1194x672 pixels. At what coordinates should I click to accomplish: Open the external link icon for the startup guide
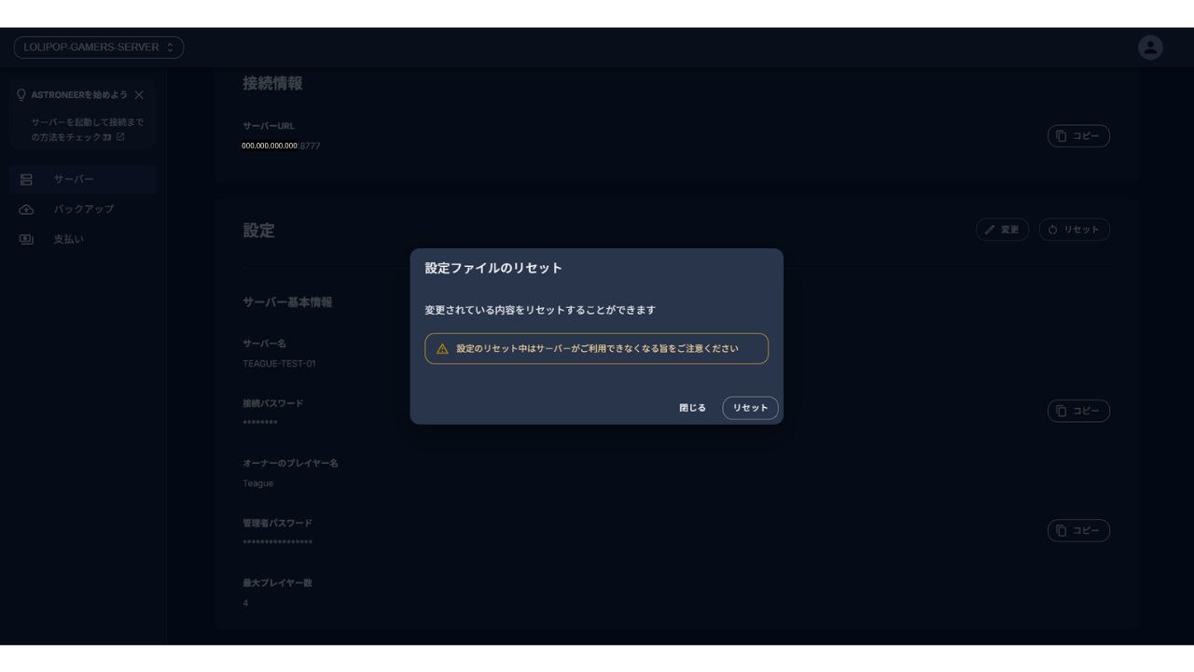click(x=120, y=137)
